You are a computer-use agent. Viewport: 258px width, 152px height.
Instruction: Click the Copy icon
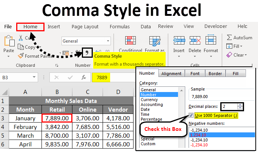[x=21, y=47]
